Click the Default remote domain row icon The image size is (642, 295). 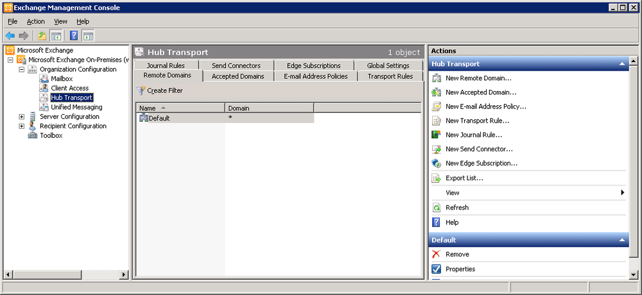point(143,118)
